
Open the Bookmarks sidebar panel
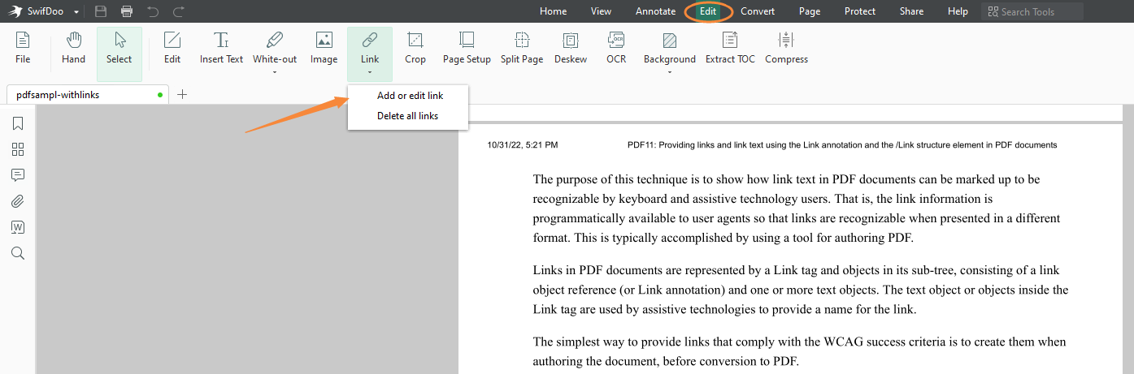click(18, 123)
